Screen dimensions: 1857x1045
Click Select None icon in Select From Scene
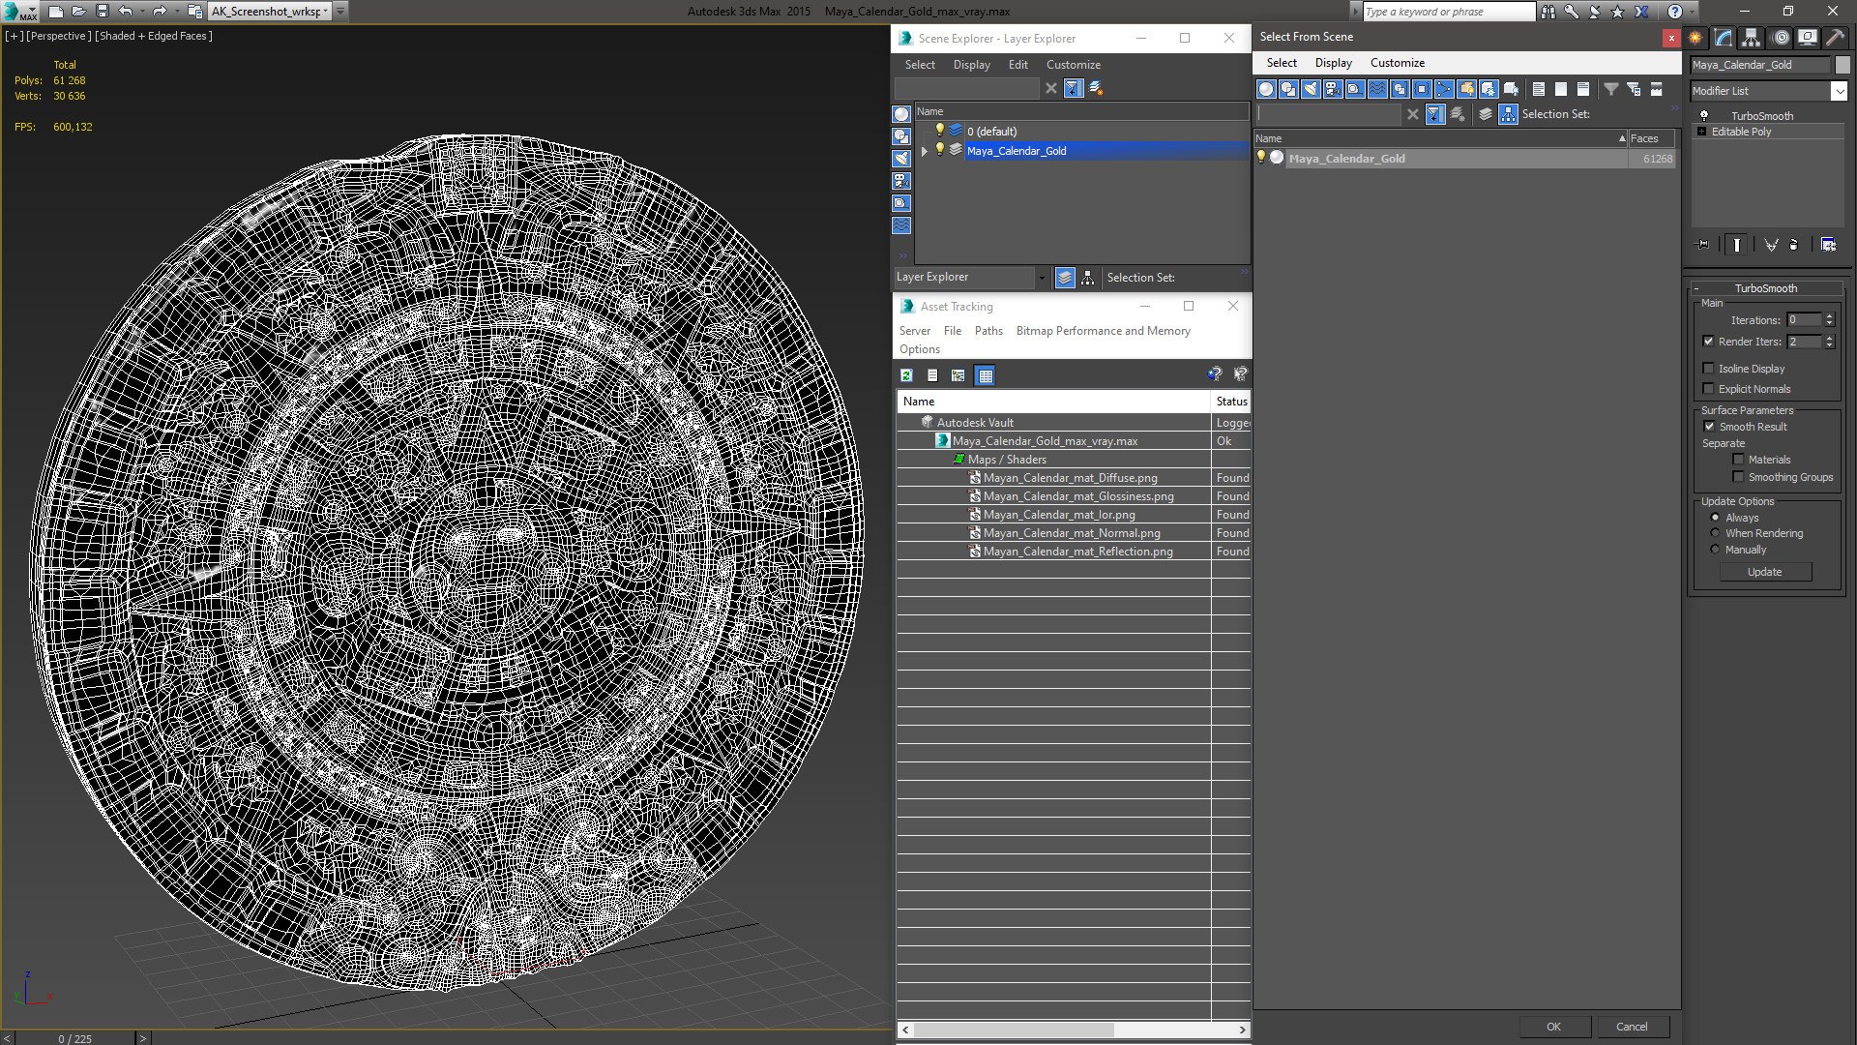coord(1561,89)
